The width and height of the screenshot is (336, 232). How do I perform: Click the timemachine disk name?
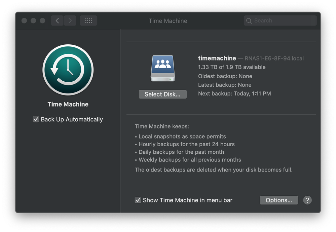[217, 58]
